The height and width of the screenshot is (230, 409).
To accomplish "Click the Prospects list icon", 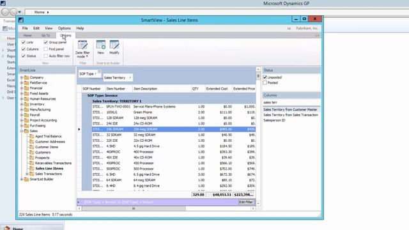I will [x=32, y=158].
